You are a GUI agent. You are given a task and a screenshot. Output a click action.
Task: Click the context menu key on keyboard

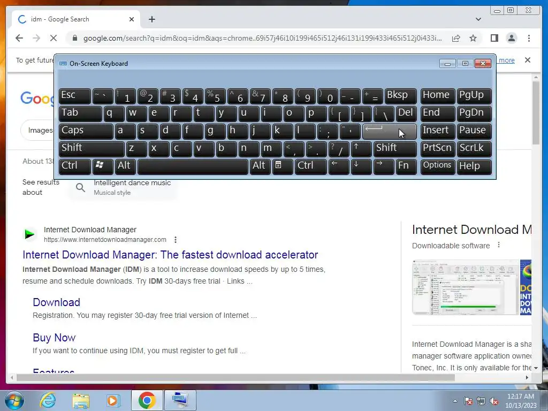click(x=283, y=166)
